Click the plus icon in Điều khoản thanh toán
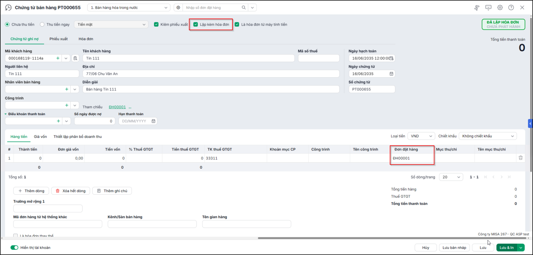Image resolution: width=533 pixels, height=255 pixels. click(x=58, y=121)
